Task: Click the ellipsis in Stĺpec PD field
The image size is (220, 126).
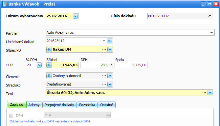Action: [104, 49]
